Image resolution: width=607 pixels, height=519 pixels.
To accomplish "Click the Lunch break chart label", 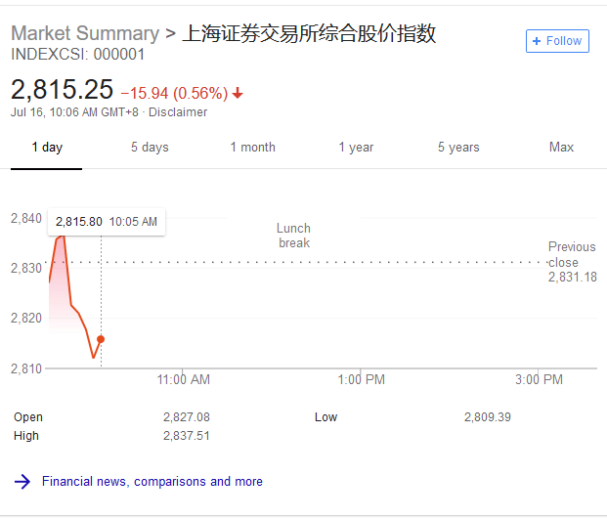I will 293,236.
